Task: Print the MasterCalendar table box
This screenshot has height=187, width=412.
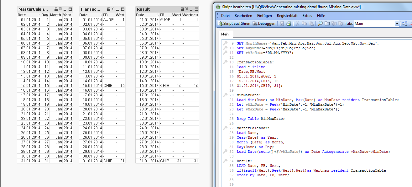Action: coord(56,9)
